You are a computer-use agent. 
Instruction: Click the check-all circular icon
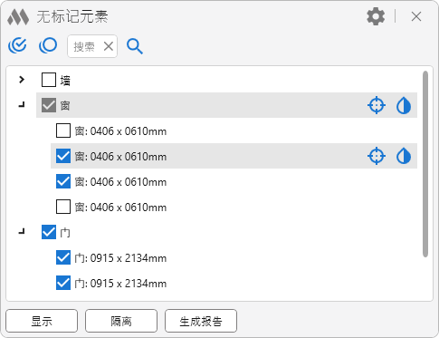pos(17,45)
